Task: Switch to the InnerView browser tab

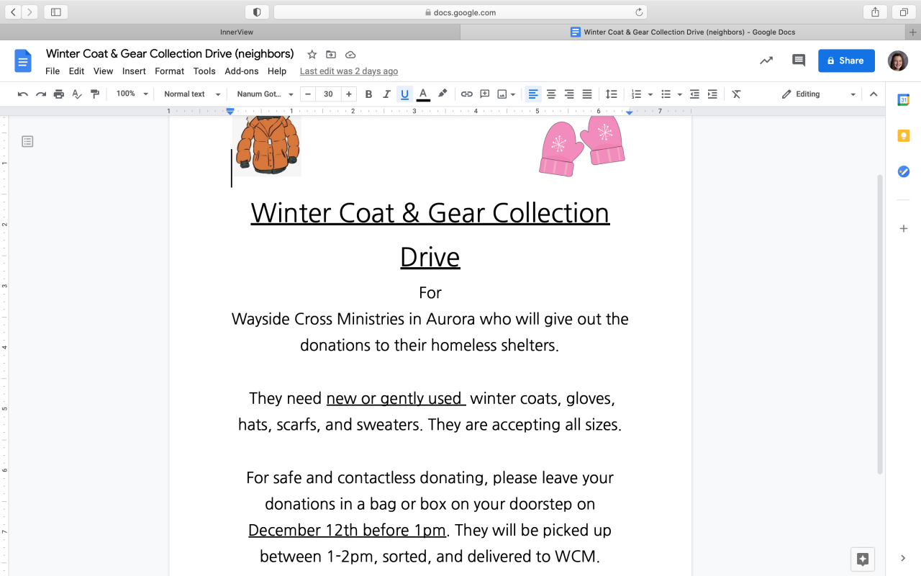Action: (236, 32)
